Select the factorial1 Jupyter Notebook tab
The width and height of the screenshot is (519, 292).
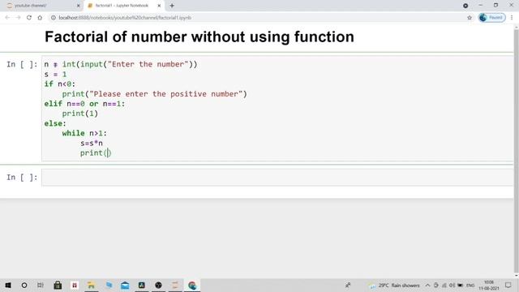click(x=122, y=6)
